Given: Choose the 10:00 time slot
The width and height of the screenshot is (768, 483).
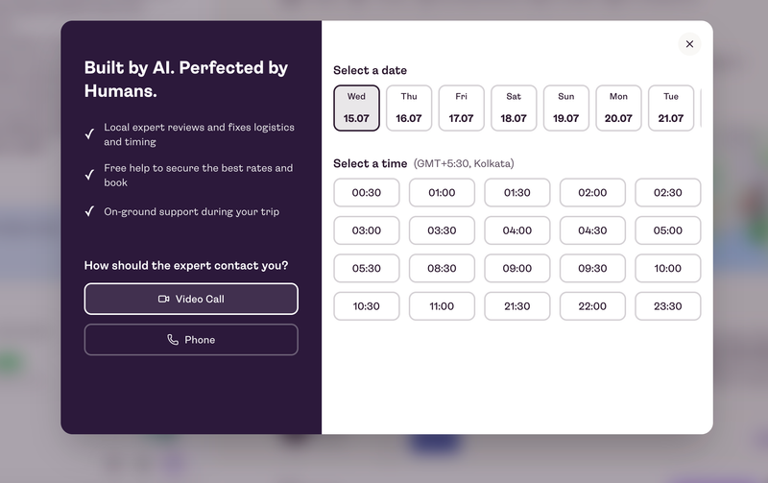Looking at the screenshot, I should pyautogui.click(x=668, y=268).
